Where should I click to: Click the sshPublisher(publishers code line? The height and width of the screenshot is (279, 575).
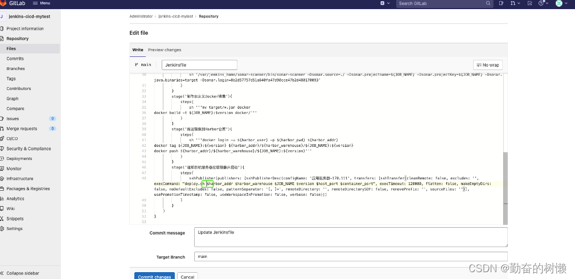334,178
